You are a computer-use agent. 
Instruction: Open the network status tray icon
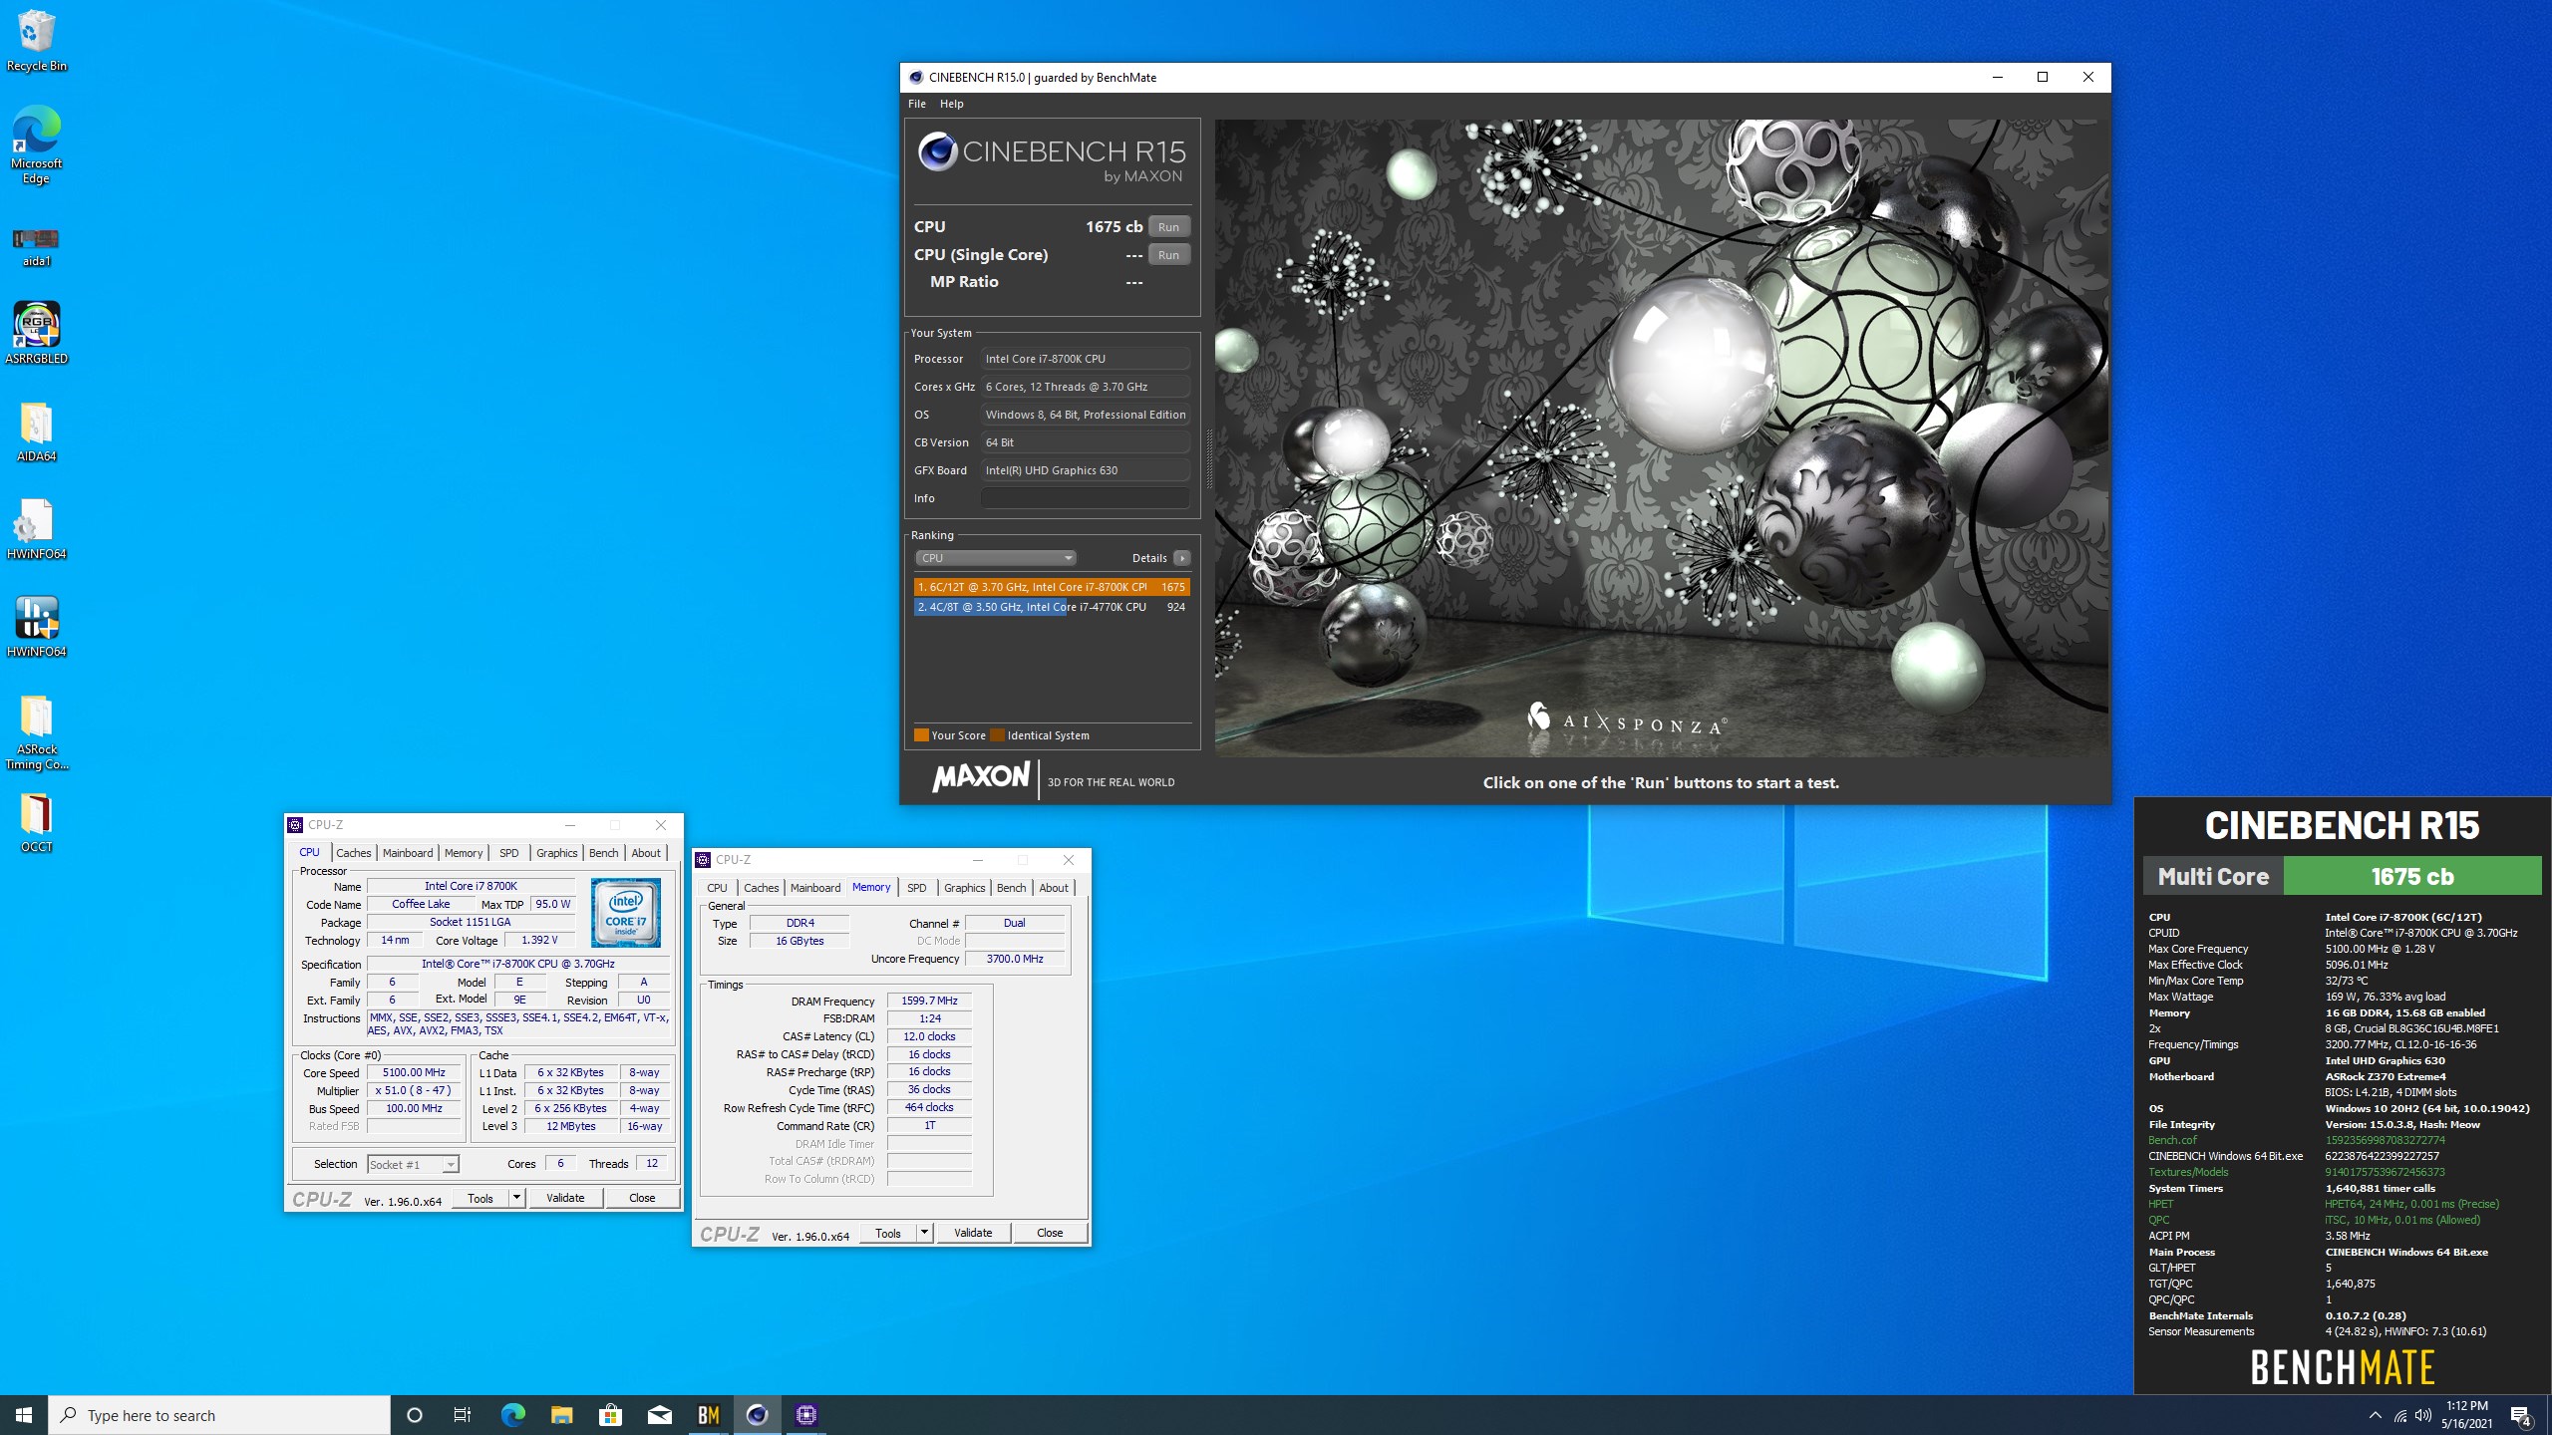(2400, 1415)
